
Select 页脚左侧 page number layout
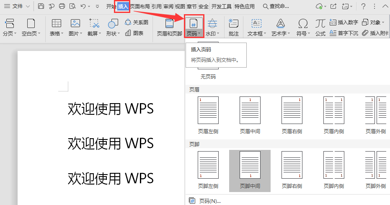pyautogui.click(x=208, y=170)
